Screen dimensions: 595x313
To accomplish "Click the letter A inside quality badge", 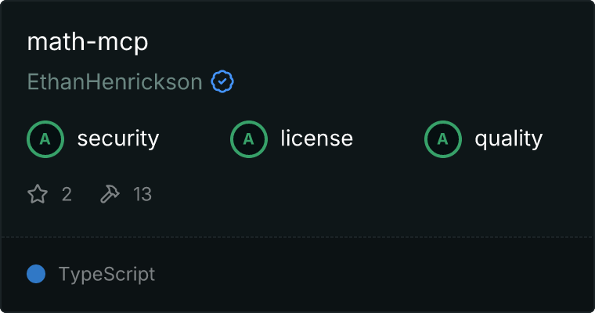I will [x=443, y=139].
